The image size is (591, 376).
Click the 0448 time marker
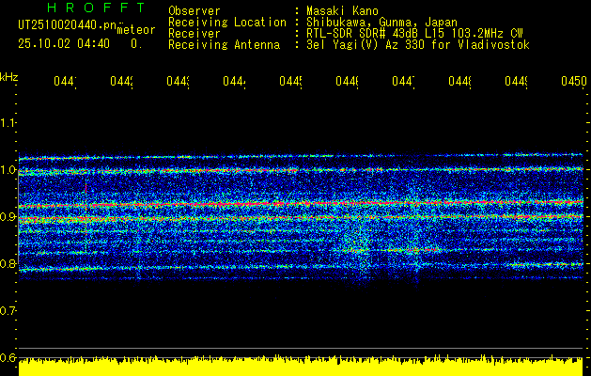(x=460, y=81)
